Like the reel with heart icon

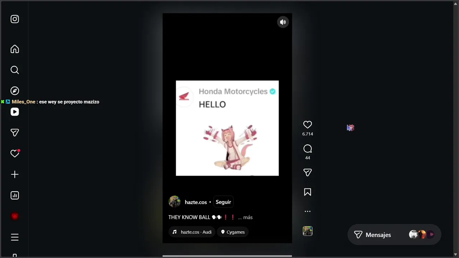click(307, 125)
